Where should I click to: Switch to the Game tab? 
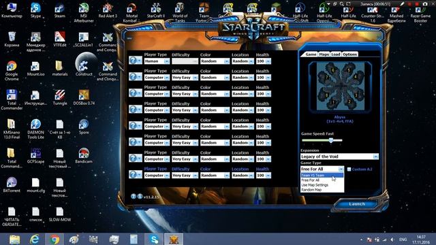tap(311, 54)
